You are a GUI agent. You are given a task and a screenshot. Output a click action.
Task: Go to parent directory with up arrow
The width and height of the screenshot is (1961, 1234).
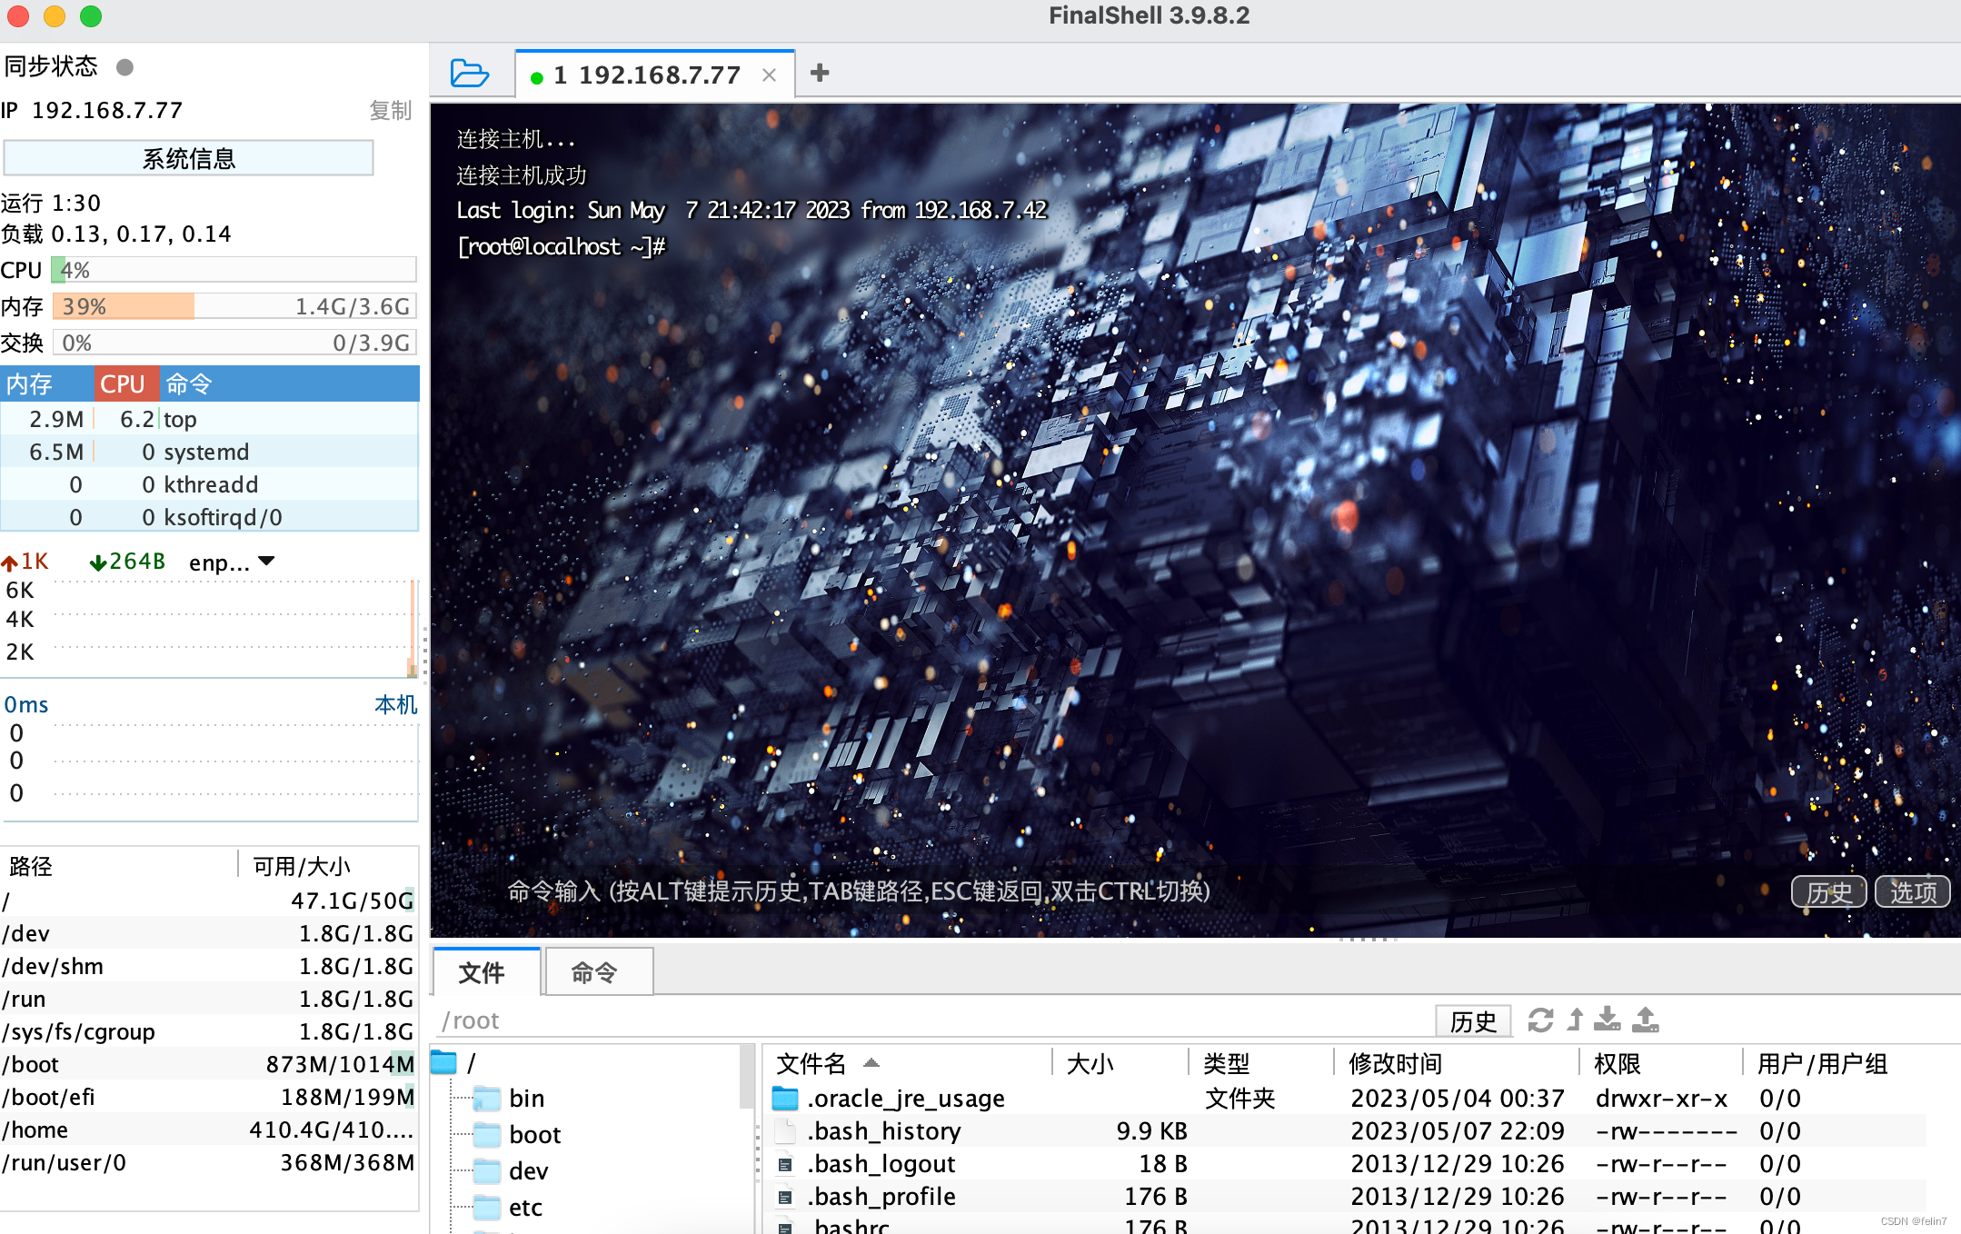[x=1576, y=1020]
